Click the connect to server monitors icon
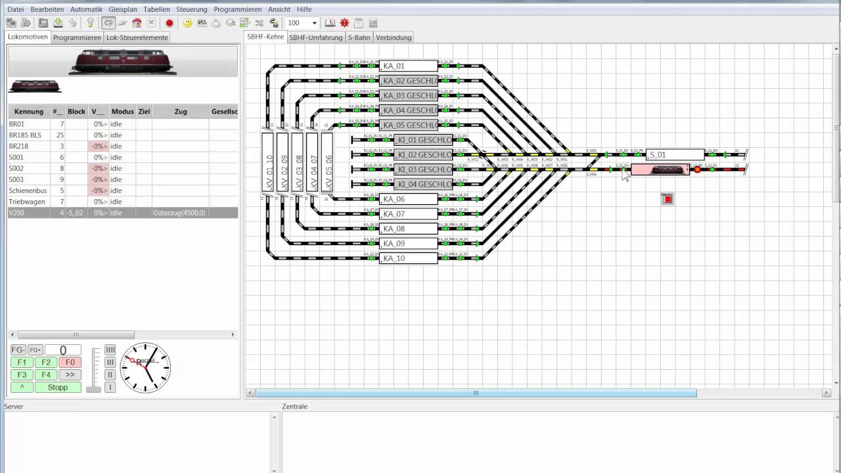The image size is (841, 473). [11, 23]
